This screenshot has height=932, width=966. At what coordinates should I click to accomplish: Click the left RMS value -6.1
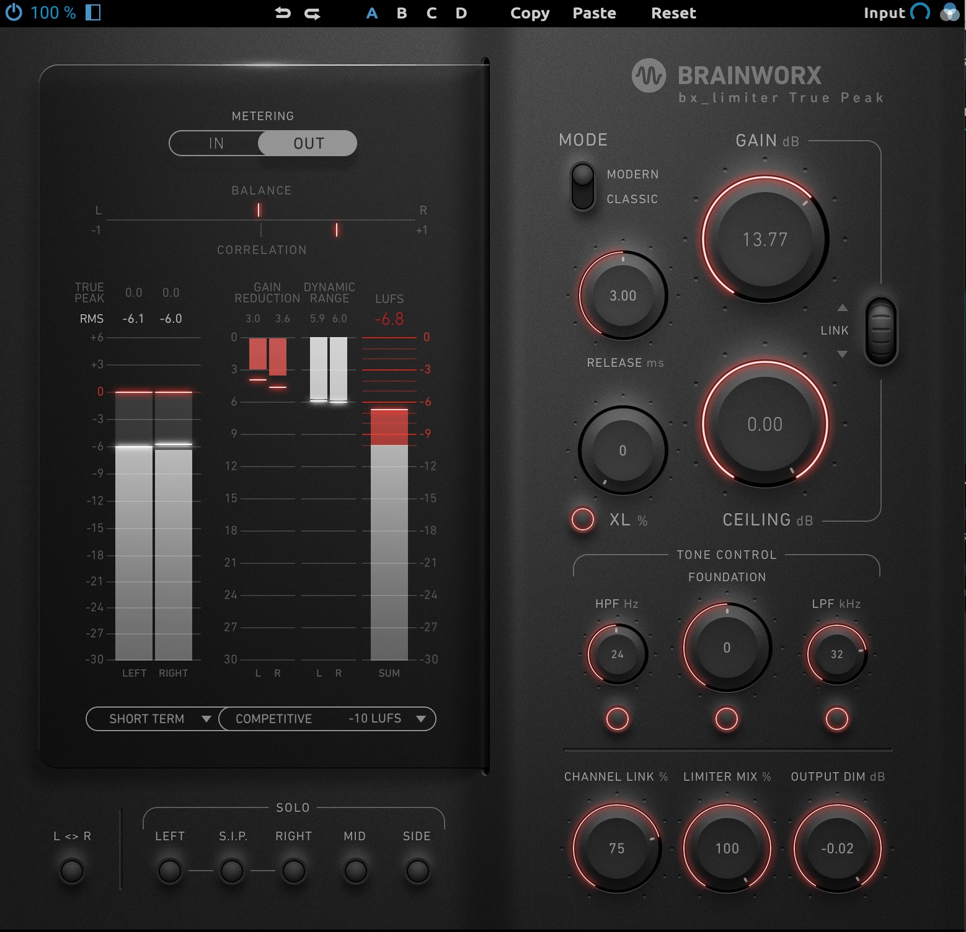133,319
